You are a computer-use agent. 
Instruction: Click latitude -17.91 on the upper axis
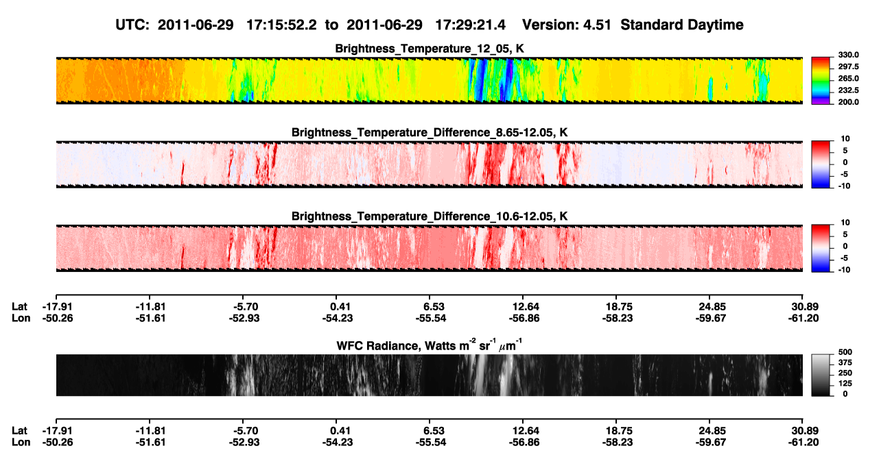(x=56, y=307)
